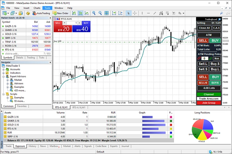Image resolution: width=232 pixels, height=154 pixels.
Task: Click the Profiles toolbar icon
Action: tap(12, 13)
